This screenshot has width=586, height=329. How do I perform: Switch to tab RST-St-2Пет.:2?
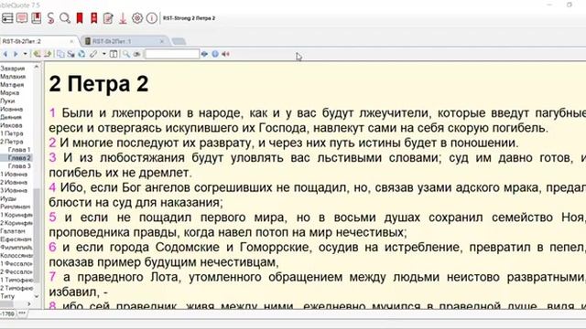point(22,41)
